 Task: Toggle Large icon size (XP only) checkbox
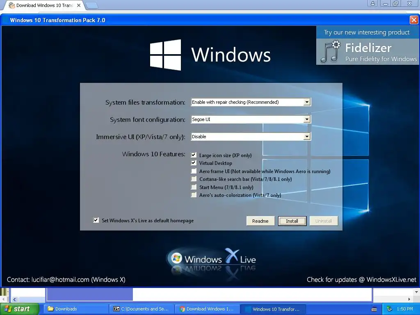[x=194, y=155]
